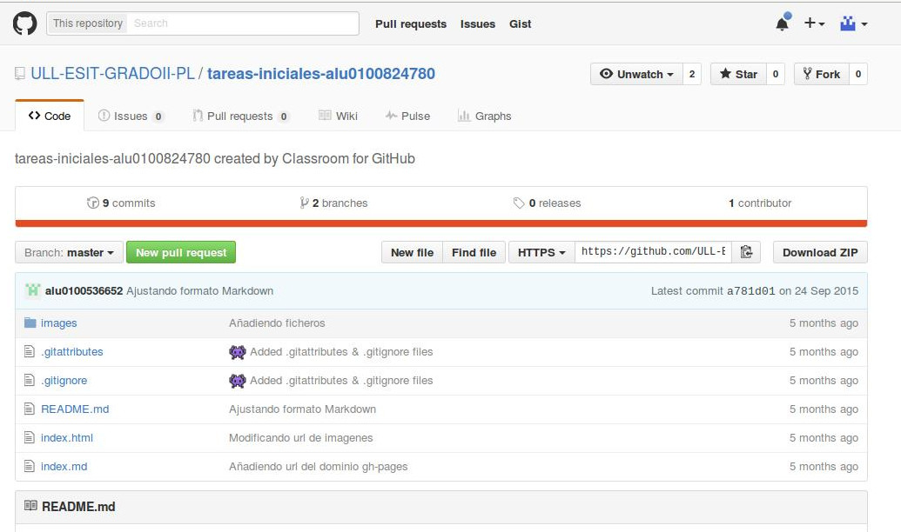Star this repository
Screen dimensions: 901x532
(x=738, y=74)
